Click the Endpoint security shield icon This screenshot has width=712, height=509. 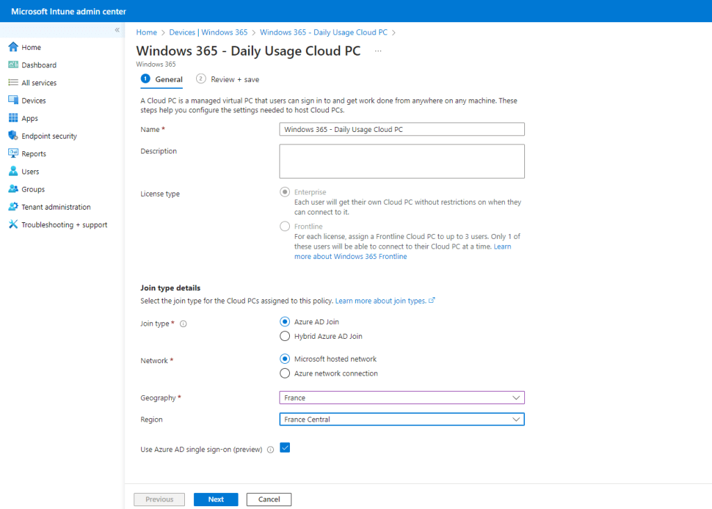point(13,136)
